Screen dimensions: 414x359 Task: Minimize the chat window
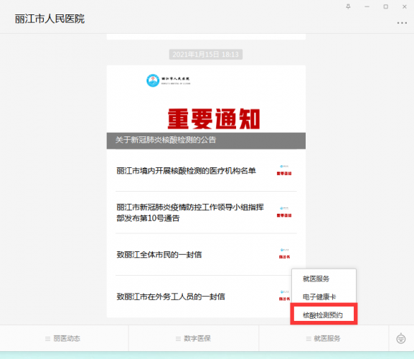[367, 6]
